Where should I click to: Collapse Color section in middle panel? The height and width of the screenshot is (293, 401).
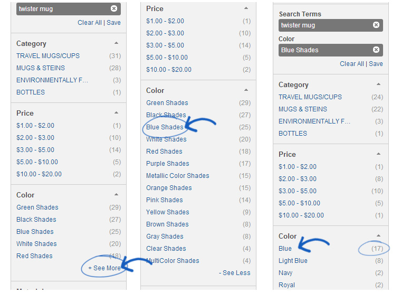pos(246,90)
